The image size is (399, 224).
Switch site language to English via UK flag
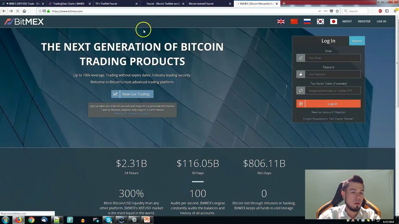click(x=281, y=21)
